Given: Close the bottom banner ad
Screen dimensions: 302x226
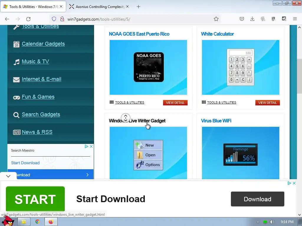Looking at the screenshot, I should click(x=294, y=183).
